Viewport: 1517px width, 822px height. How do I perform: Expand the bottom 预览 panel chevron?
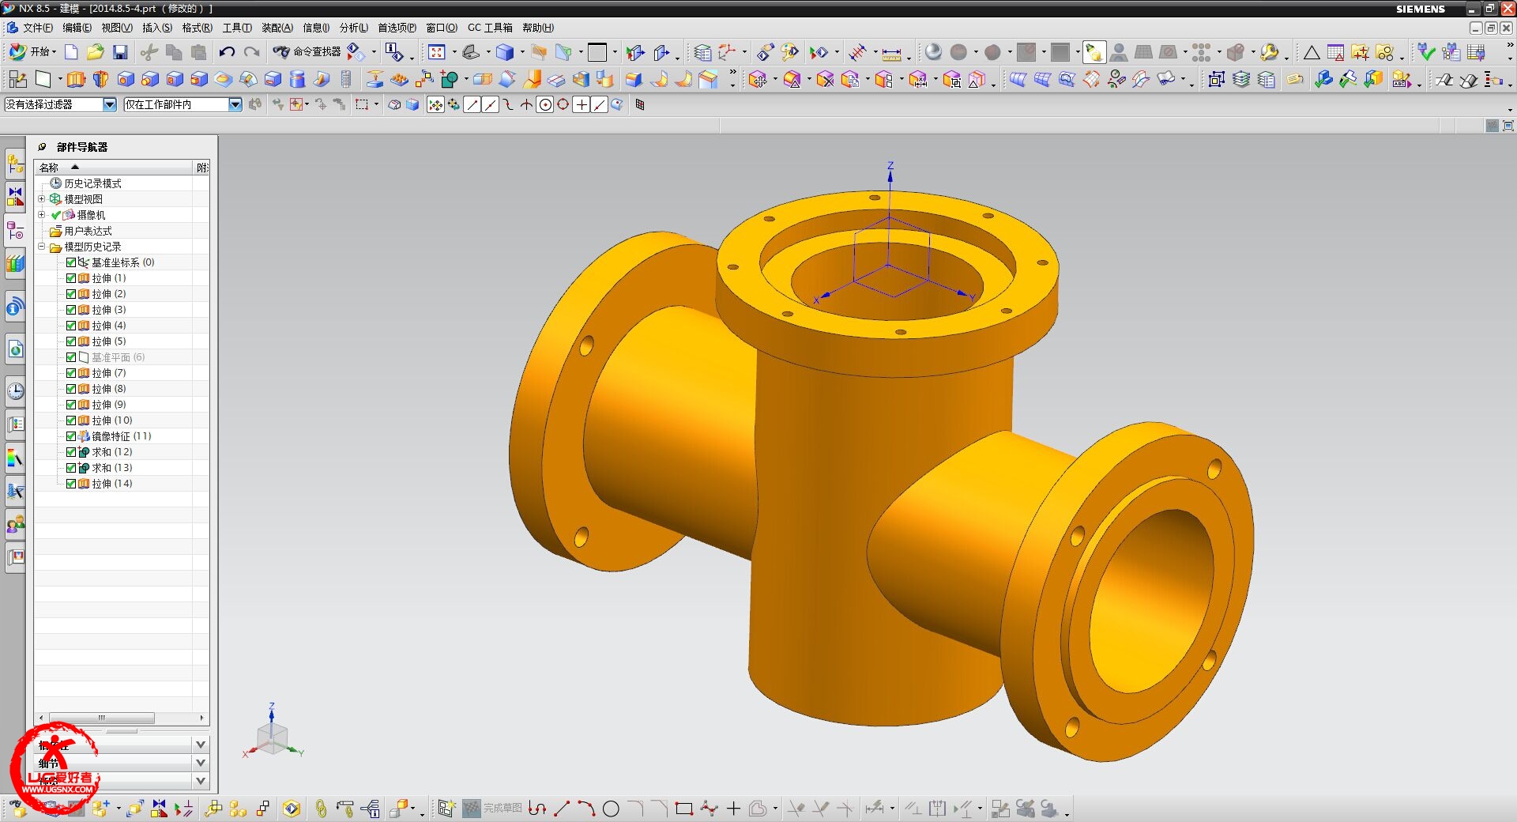tap(201, 781)
